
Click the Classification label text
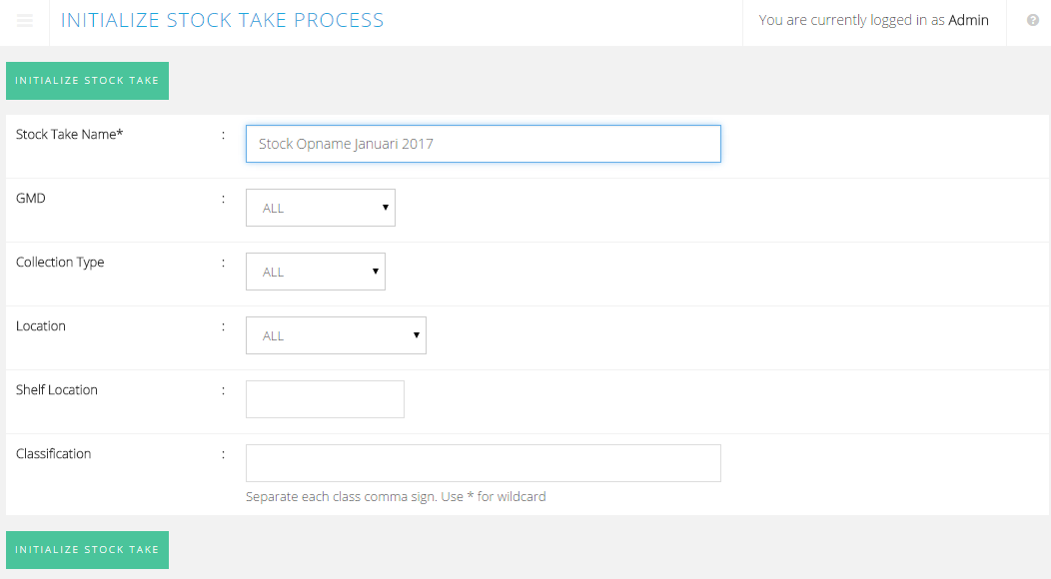point(53,454)
